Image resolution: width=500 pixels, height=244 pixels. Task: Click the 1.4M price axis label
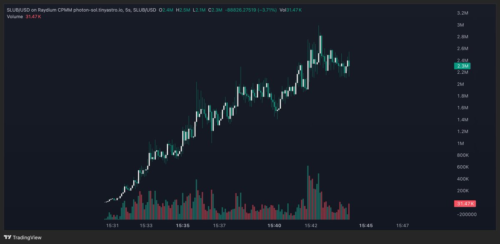pyautogui.click(x=463, y=120)
